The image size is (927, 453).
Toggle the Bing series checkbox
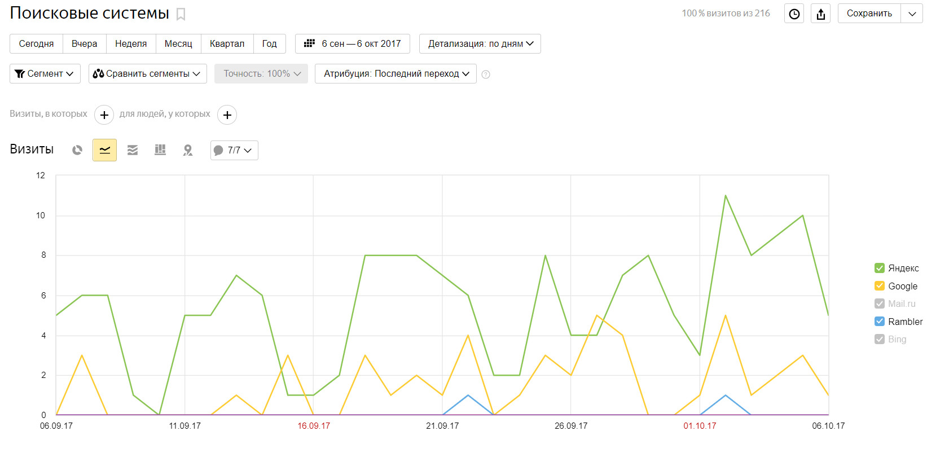pyautogui.click(x=879, y=339)
